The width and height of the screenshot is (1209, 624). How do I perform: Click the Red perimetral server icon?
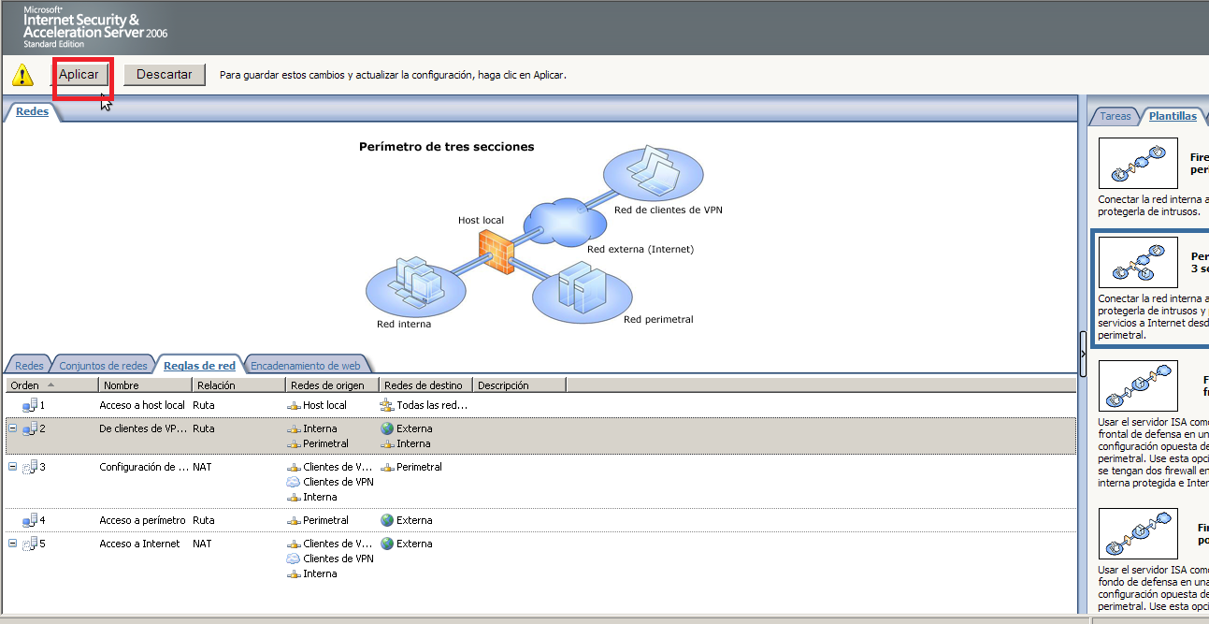[x=582, y=288]
